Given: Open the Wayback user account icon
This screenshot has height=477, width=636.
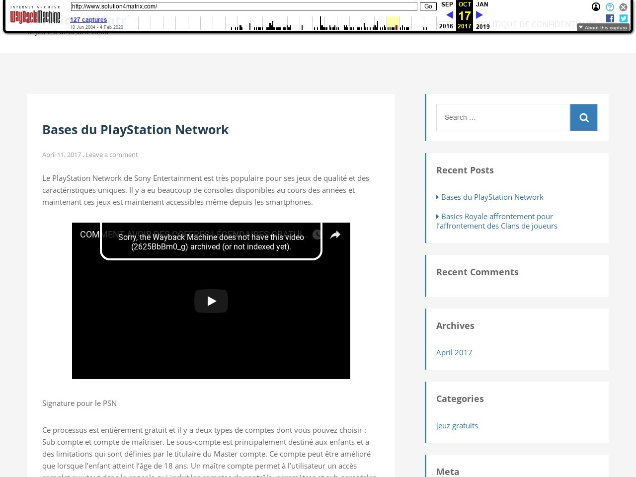Looking at the screenshot, I should coord(596,7).
